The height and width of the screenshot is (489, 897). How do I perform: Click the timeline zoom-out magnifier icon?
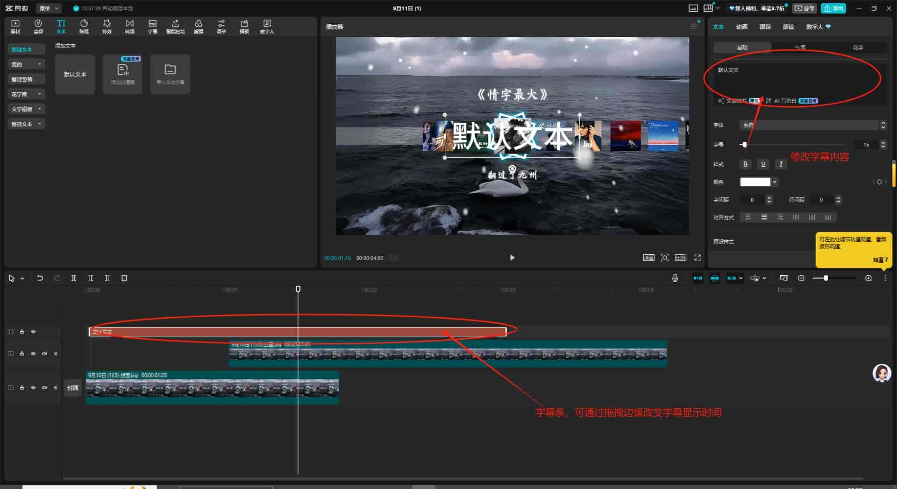pos(801,278)
